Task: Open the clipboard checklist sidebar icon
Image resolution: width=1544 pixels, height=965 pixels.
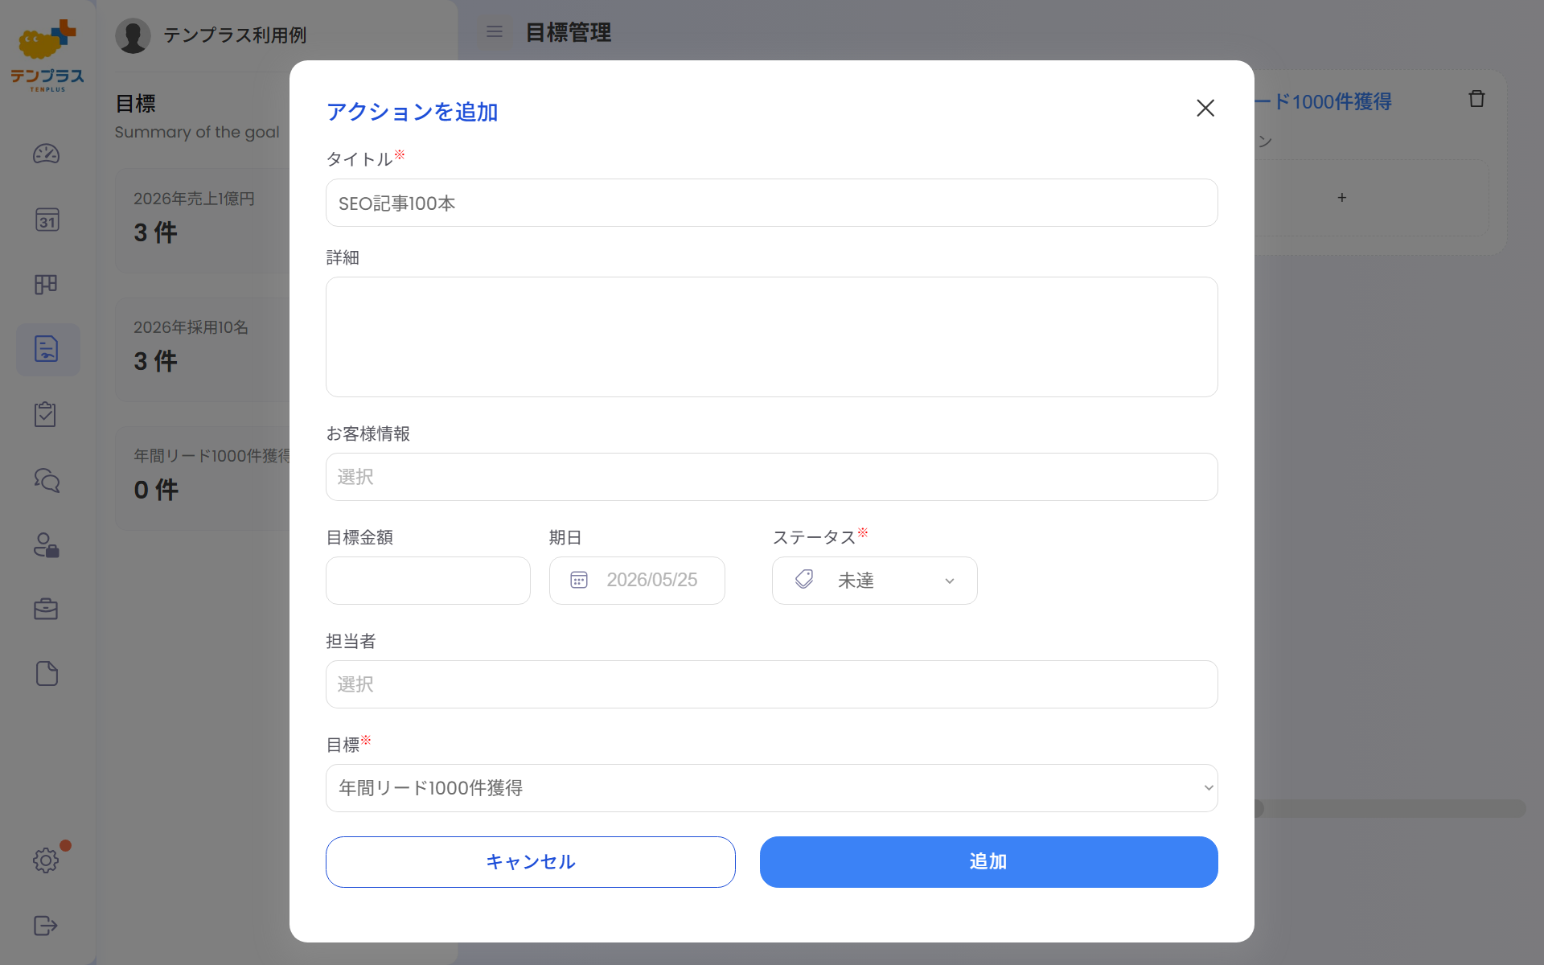Action: 45,414
